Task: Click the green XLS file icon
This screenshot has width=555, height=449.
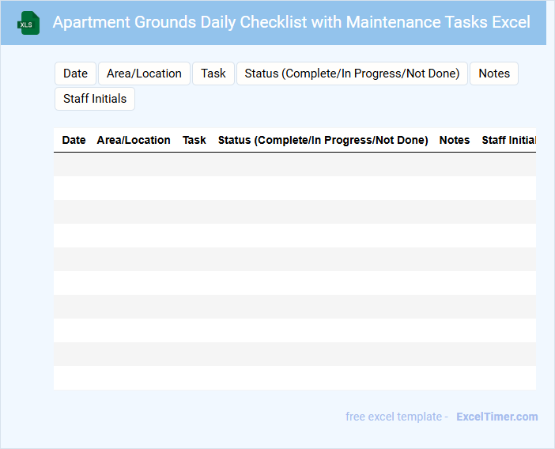Action: (x=28, y=23)
